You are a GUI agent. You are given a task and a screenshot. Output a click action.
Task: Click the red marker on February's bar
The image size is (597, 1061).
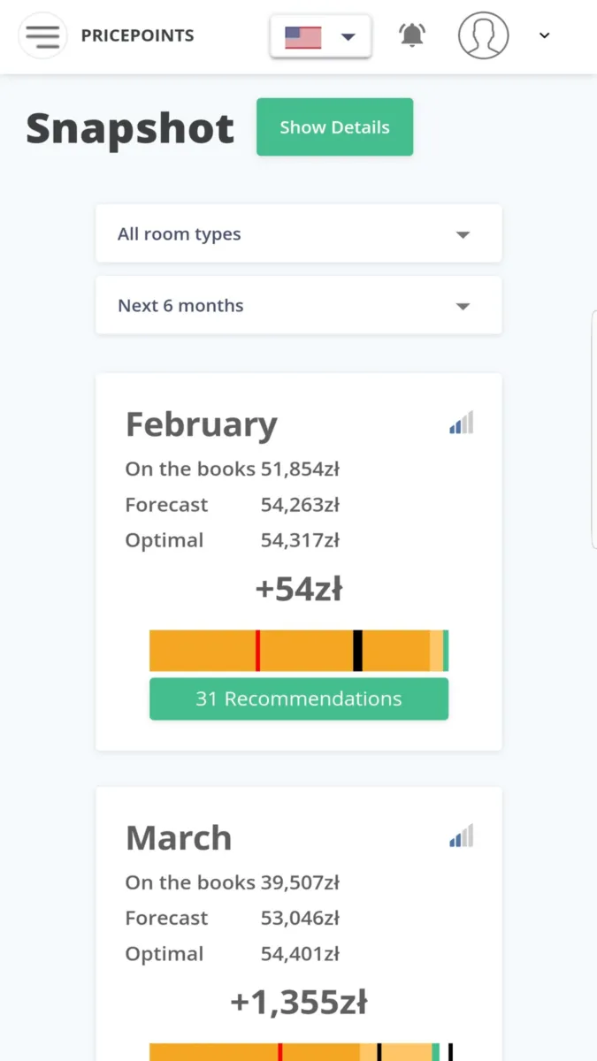tap(257, 651)
